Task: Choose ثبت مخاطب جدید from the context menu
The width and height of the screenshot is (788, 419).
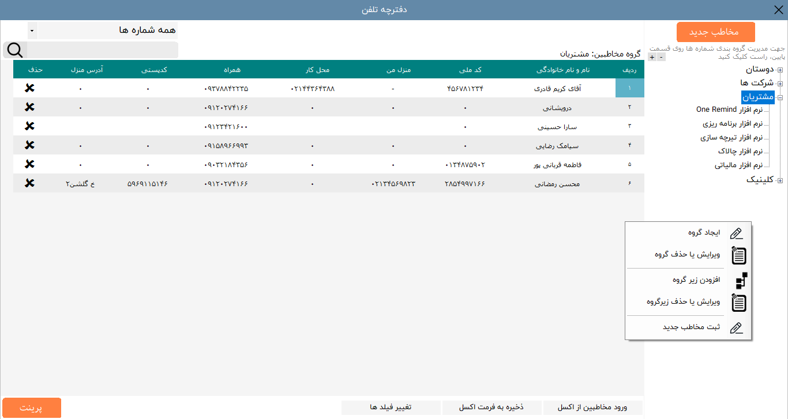Action: coord(692,327)
